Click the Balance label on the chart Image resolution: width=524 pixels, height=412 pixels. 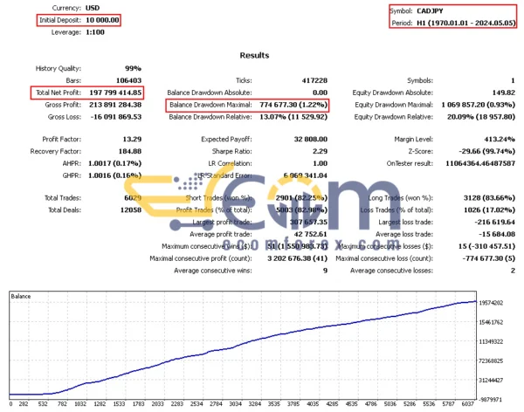click(22, 298)
